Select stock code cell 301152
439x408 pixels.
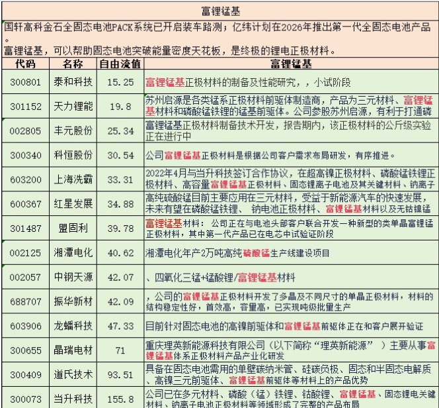click(26, 106)
